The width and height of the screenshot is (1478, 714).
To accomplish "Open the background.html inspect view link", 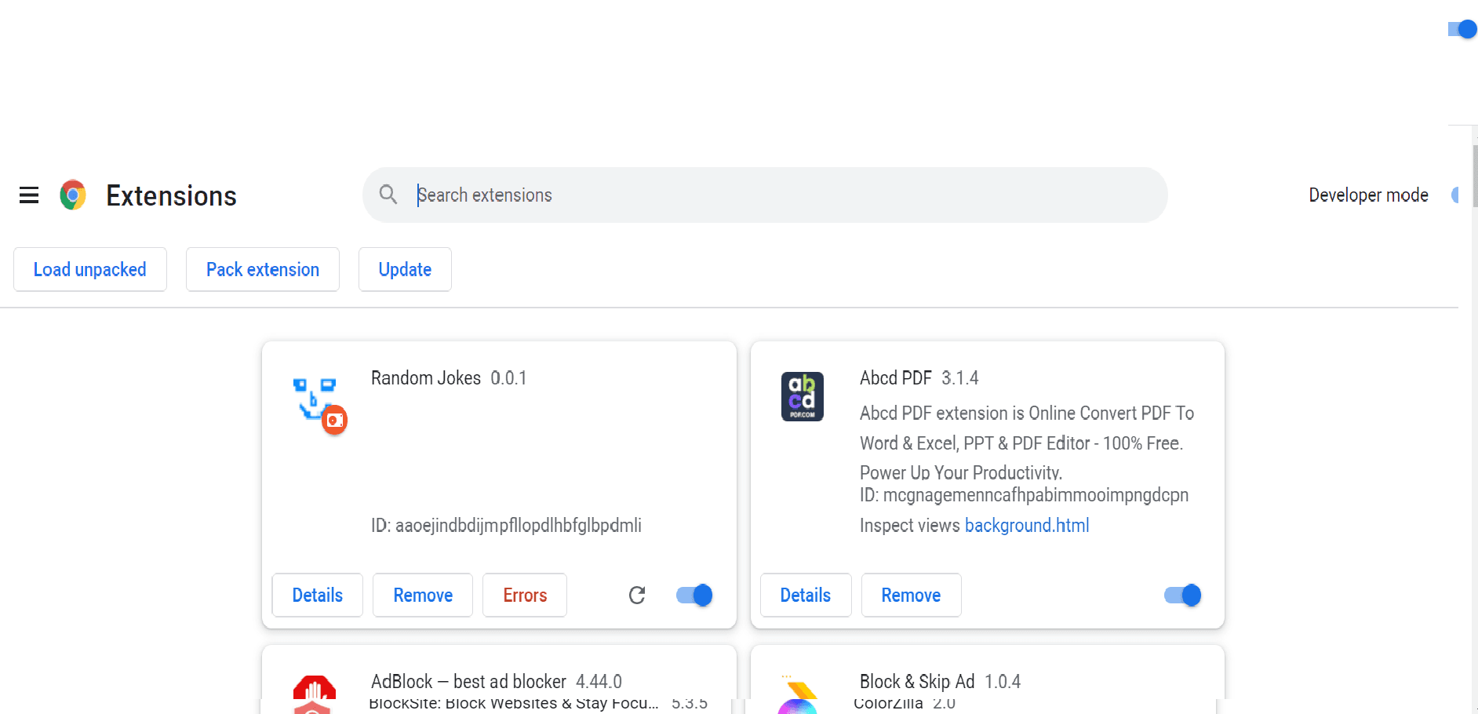I will [x=1026, y=526].
